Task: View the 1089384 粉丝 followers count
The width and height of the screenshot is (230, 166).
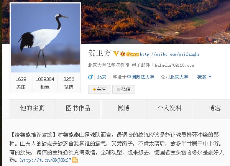Action: (x=45, y=83)
